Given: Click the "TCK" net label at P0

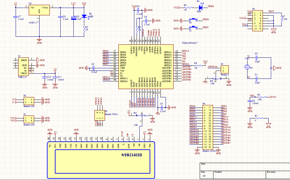Looking at the screenshot, I should click(x=244, y=25).
